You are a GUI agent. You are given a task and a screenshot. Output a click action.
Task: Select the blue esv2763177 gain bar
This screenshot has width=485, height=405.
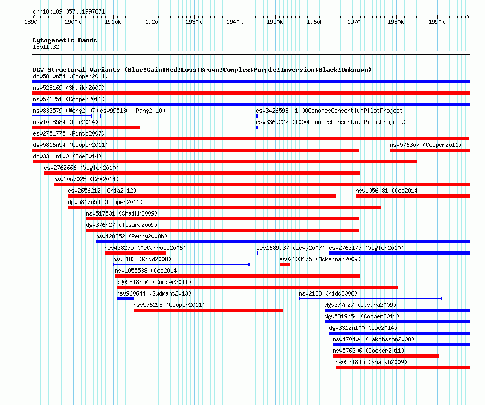click(399, 253)
